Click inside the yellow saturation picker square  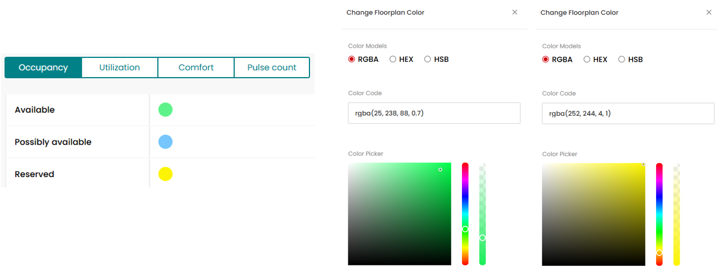click(594, 214)
